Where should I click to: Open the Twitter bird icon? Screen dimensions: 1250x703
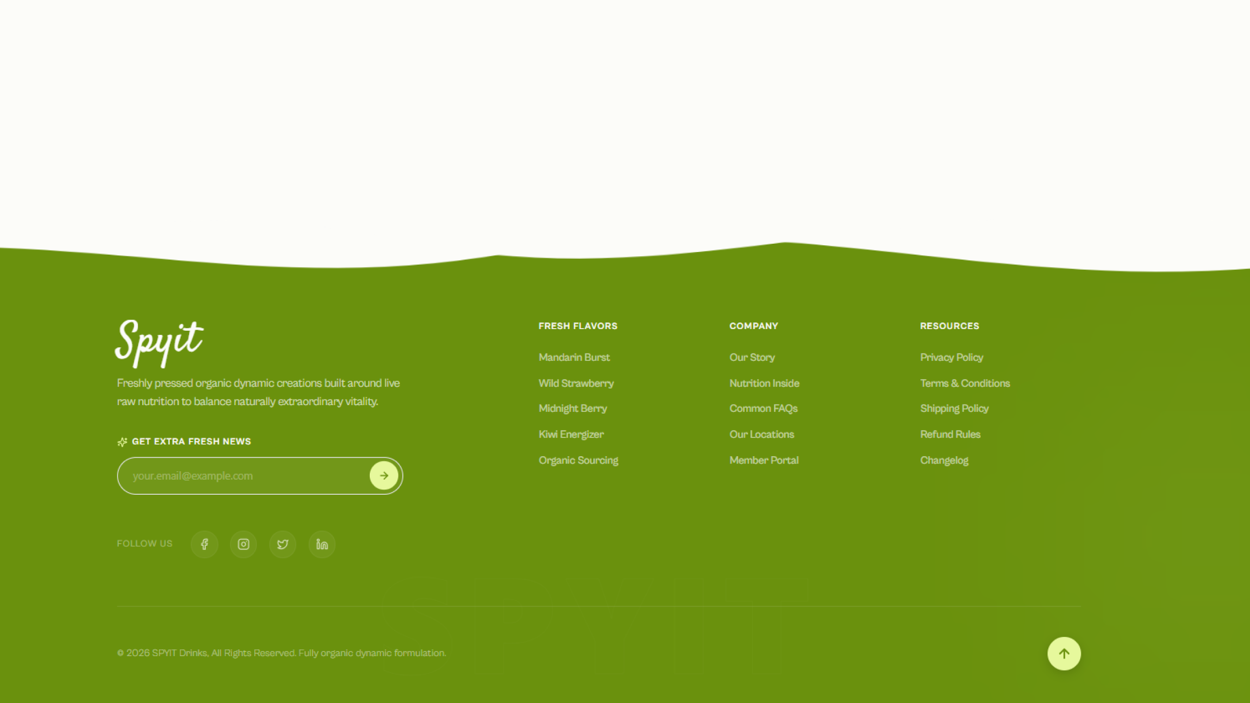pyautogui.click(x=283, y=544)
